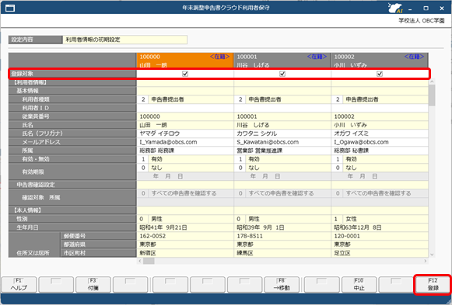Click 従業員番号 cell 100001
Viewport: 452px width, 305px height.
282,116
